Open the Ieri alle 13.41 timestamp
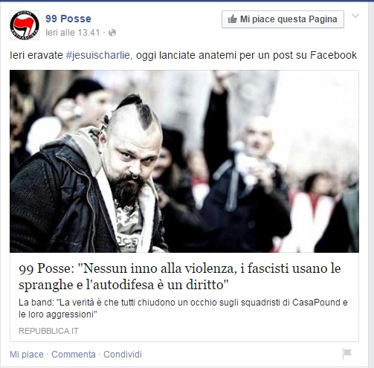 [73, 33]
